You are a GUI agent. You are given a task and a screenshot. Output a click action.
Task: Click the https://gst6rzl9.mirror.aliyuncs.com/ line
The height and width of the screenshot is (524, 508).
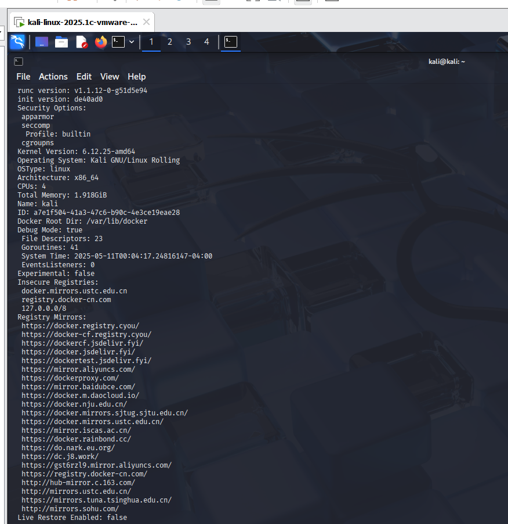pyautogui.click(x=97, y=465)
